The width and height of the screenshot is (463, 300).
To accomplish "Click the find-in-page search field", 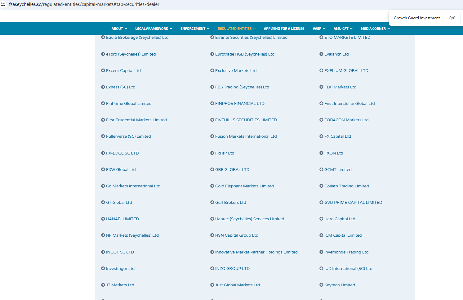I will pos(417,18).
